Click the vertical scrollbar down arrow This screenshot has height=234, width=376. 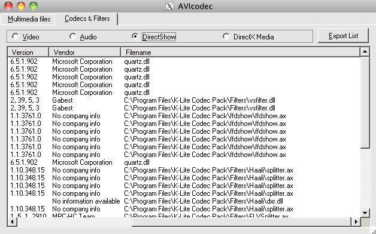coord(365,213)
